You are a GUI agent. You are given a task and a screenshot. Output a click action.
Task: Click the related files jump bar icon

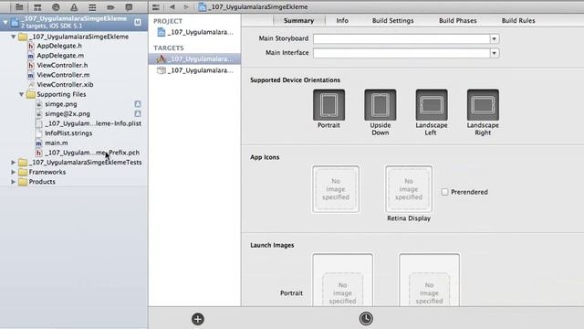(x=156, y=6)
